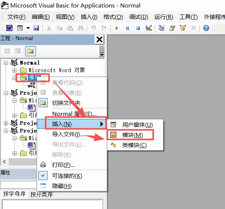Click the Redo arrow icon
Image resolution: width=225 pixels, height=209 pixels.
(x=104, y=28)
